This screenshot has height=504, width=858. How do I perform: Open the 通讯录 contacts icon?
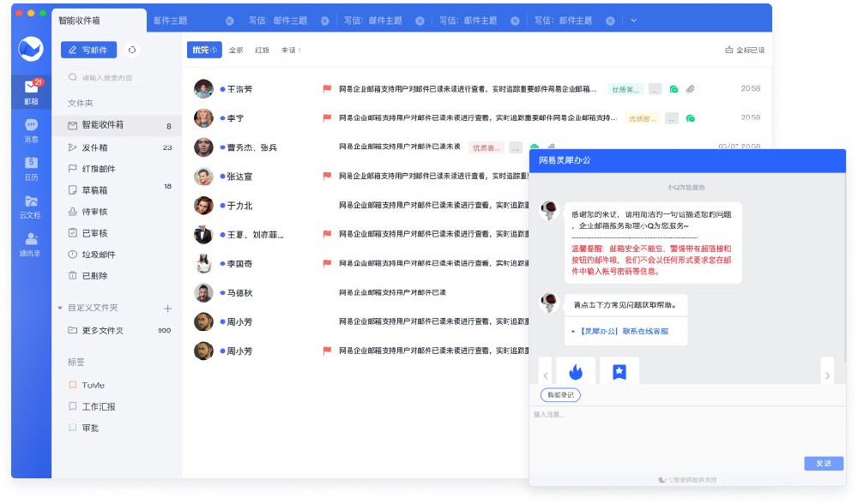tap(31, 243)
